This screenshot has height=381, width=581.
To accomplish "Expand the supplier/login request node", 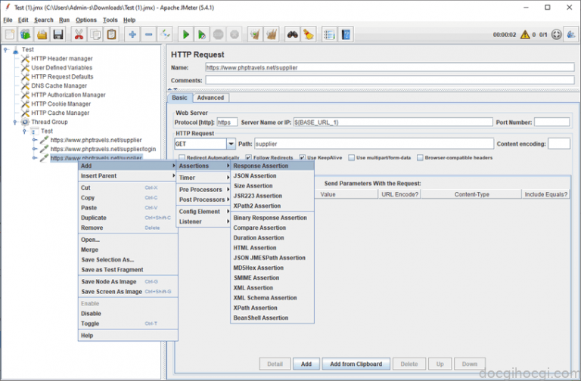I will pyautogui.click(x=35, y=149).
